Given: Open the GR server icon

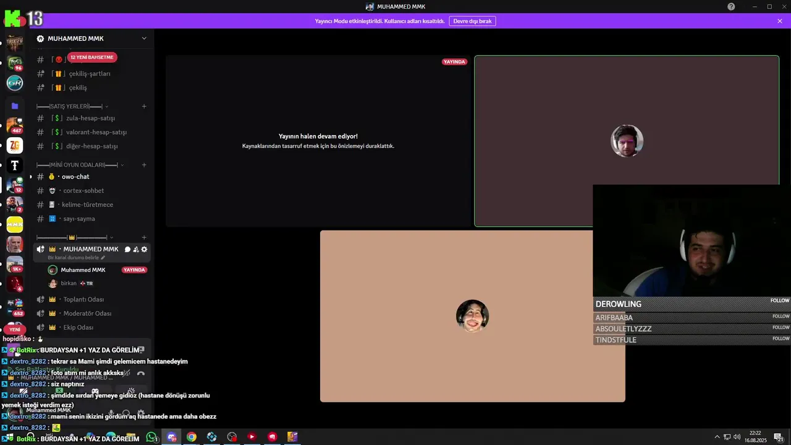Looking at the screenshot, I should pos(15,83).
